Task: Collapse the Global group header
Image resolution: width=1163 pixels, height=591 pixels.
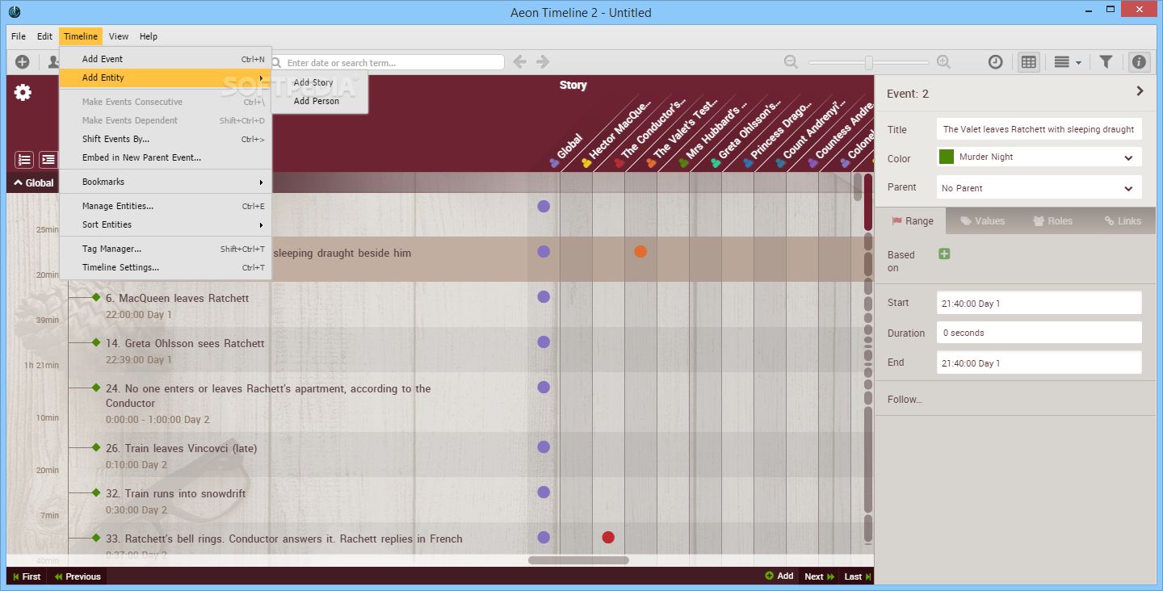Action: pyautogui.click(x=34, y=182)
